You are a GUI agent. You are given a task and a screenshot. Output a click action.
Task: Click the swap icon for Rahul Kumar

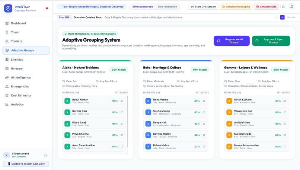coord(122,101)
